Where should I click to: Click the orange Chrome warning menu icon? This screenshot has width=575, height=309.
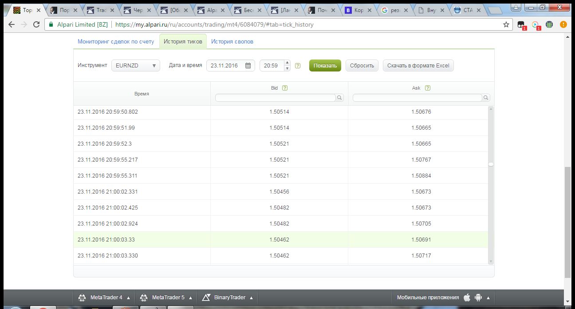point(563,25)
